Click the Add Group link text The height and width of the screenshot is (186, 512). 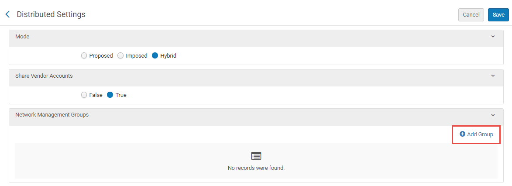[x=480, y=134]
